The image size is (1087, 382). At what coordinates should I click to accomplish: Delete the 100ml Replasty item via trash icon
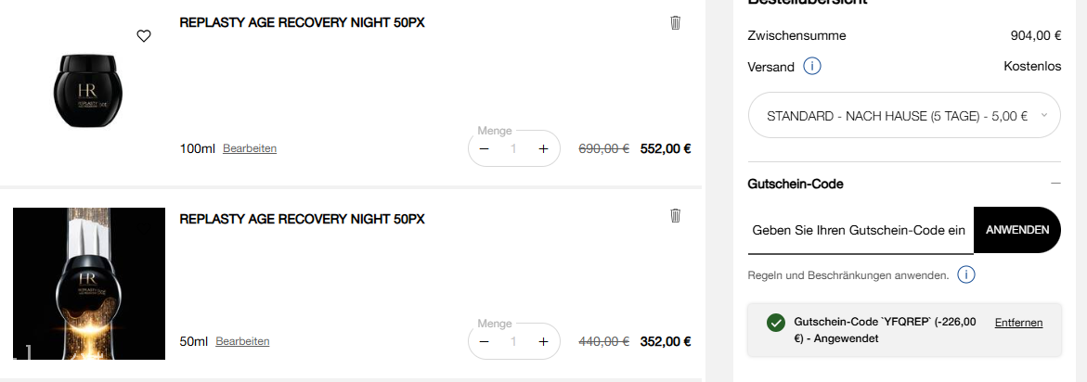[x=675, y=22]
